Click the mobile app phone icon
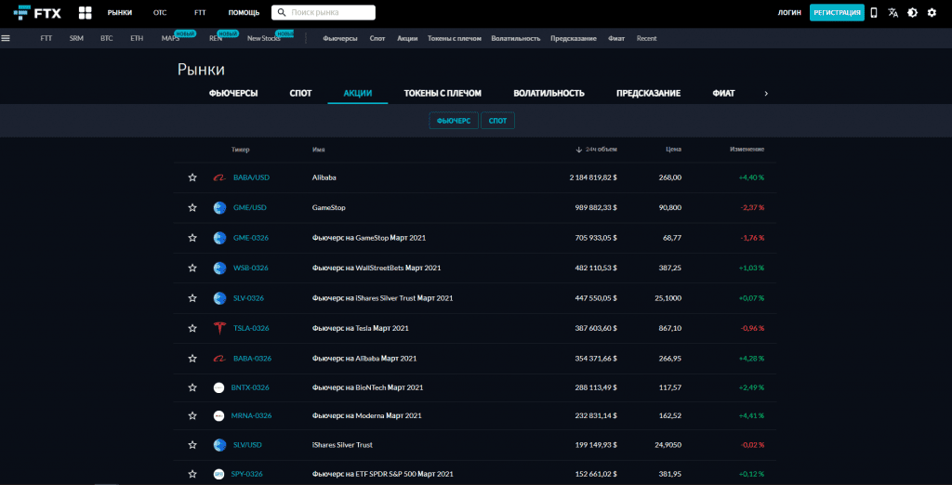 coord(873,13)
